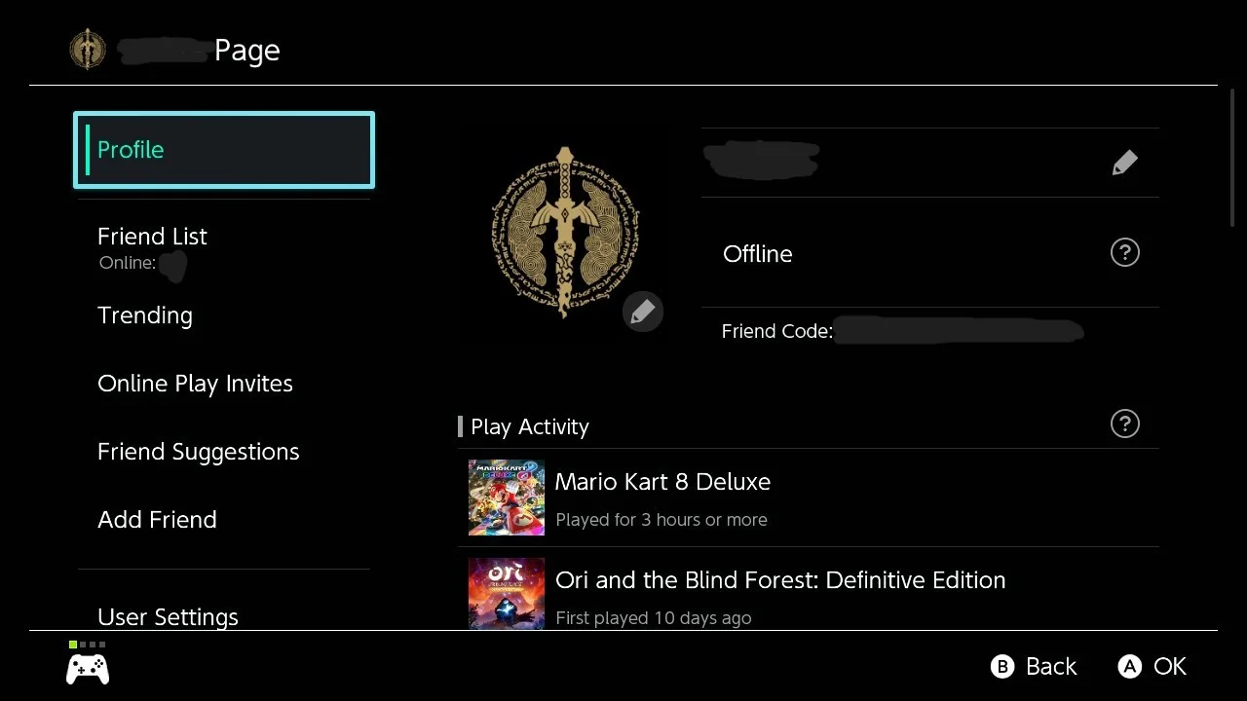This screenshot has height=701, width=1247.
Task: Select the Profile menu item
Action: (x=224, y=150)
